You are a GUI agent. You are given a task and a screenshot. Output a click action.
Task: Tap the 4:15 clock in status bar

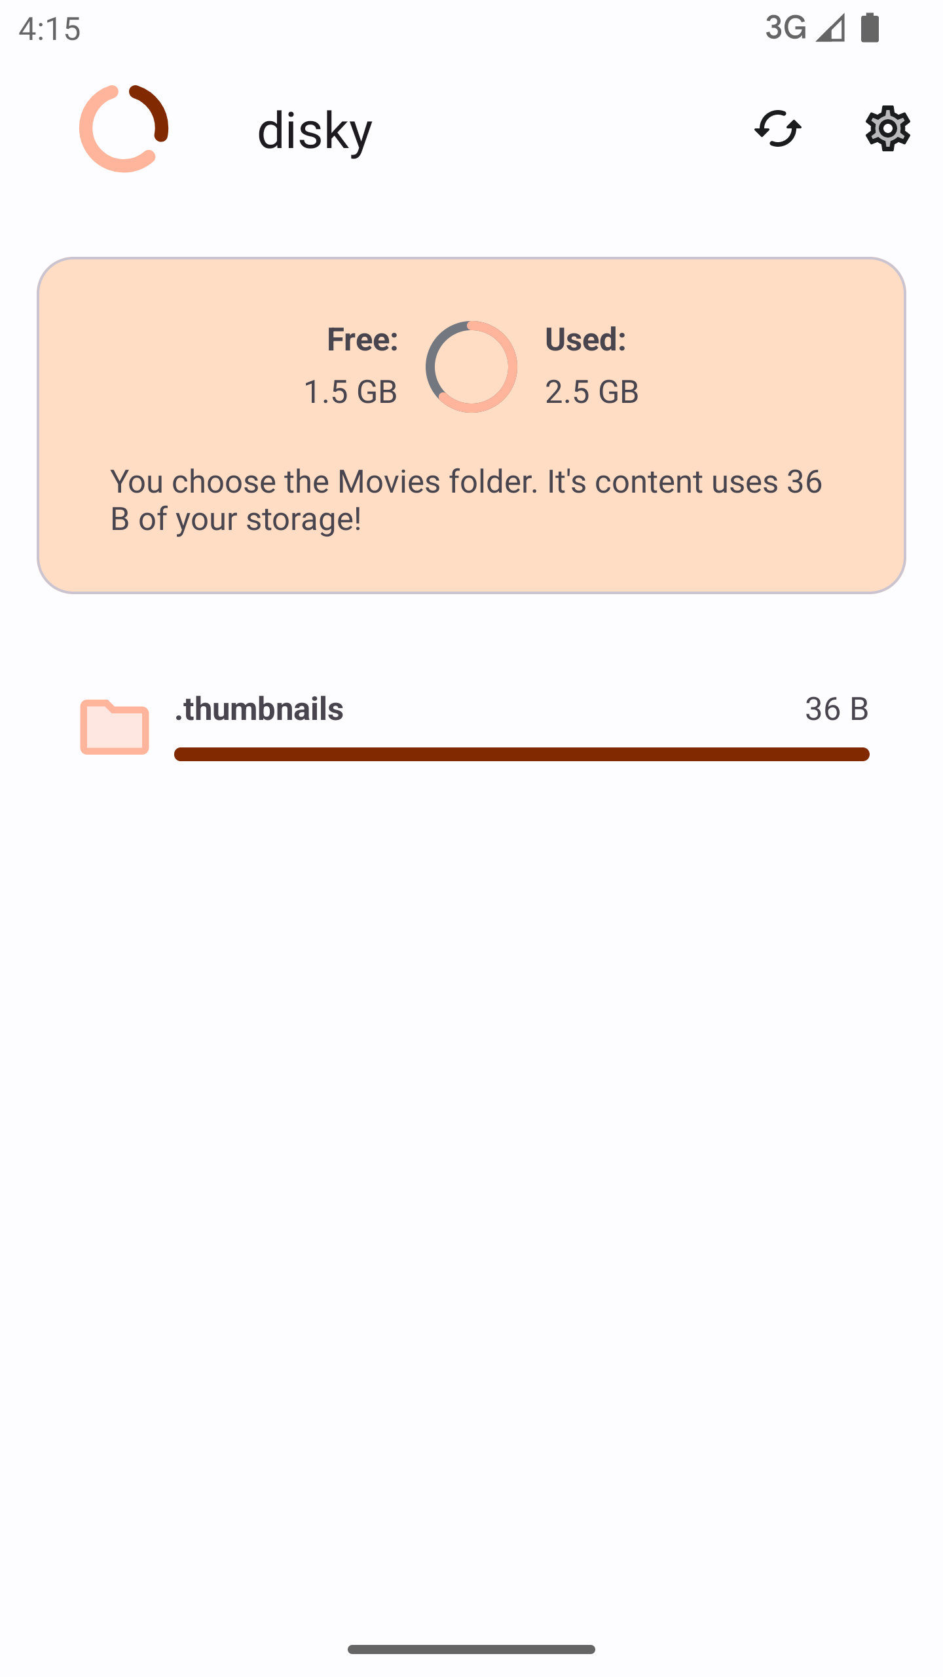(x=50, y=29)
